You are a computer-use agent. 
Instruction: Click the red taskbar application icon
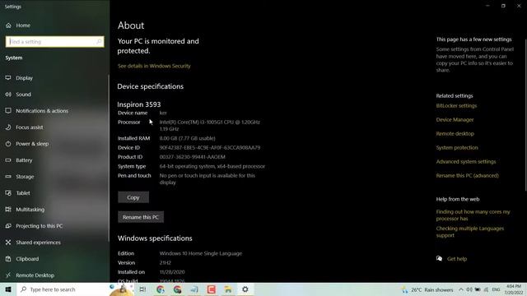coord(211,289)
